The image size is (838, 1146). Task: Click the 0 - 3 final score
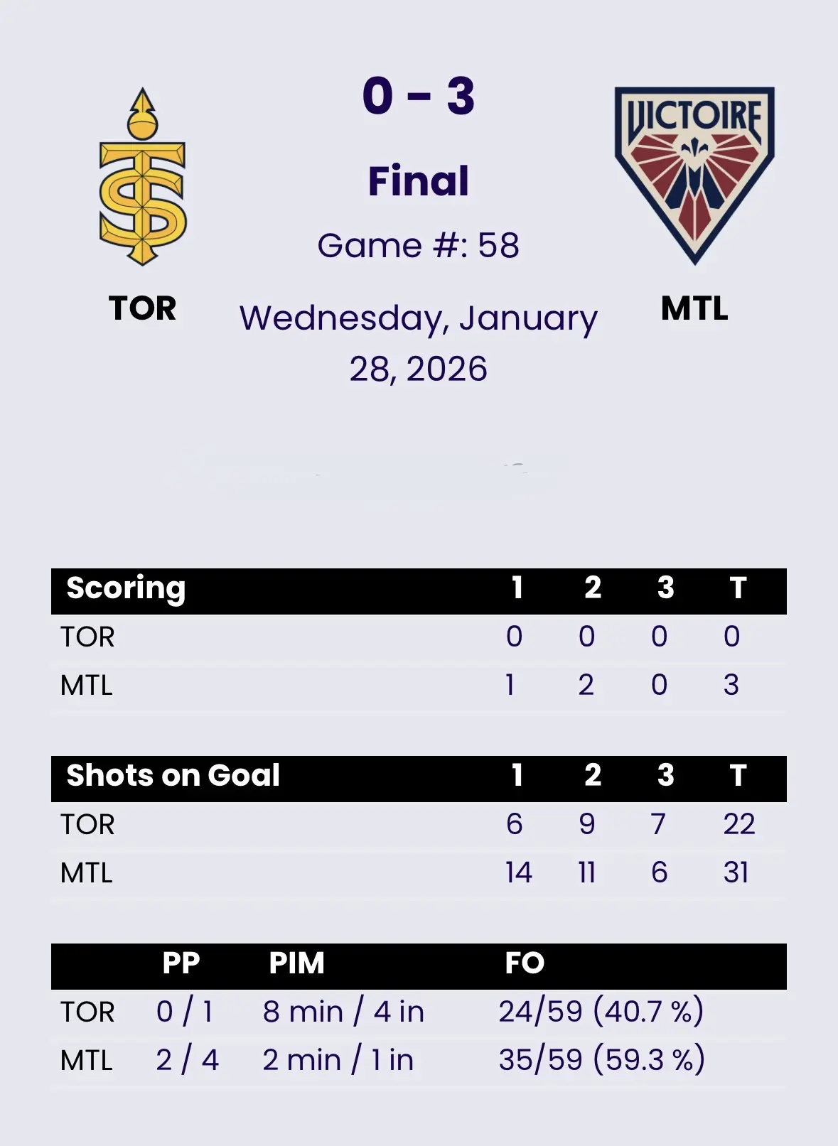[x=419, y=96]
